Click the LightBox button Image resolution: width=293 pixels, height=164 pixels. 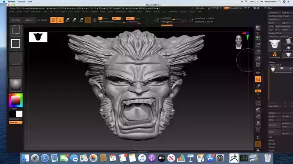point(29,20)
